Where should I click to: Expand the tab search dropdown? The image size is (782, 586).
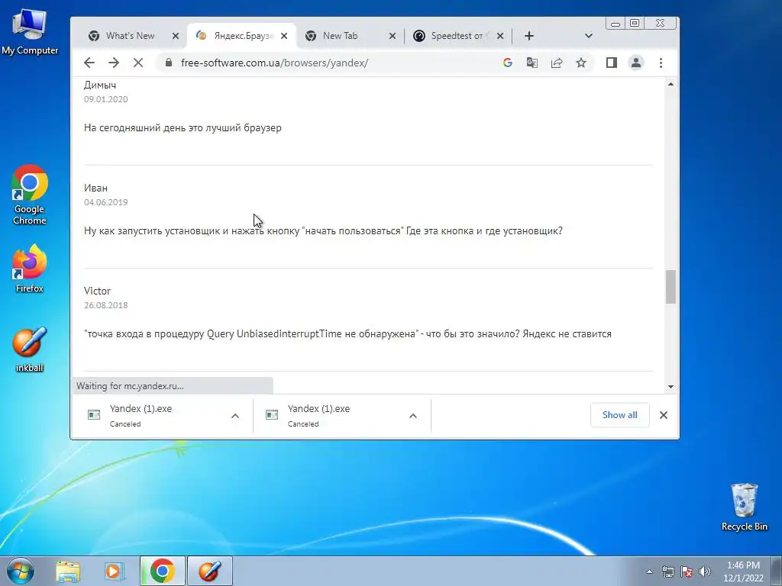coord(589,36)
